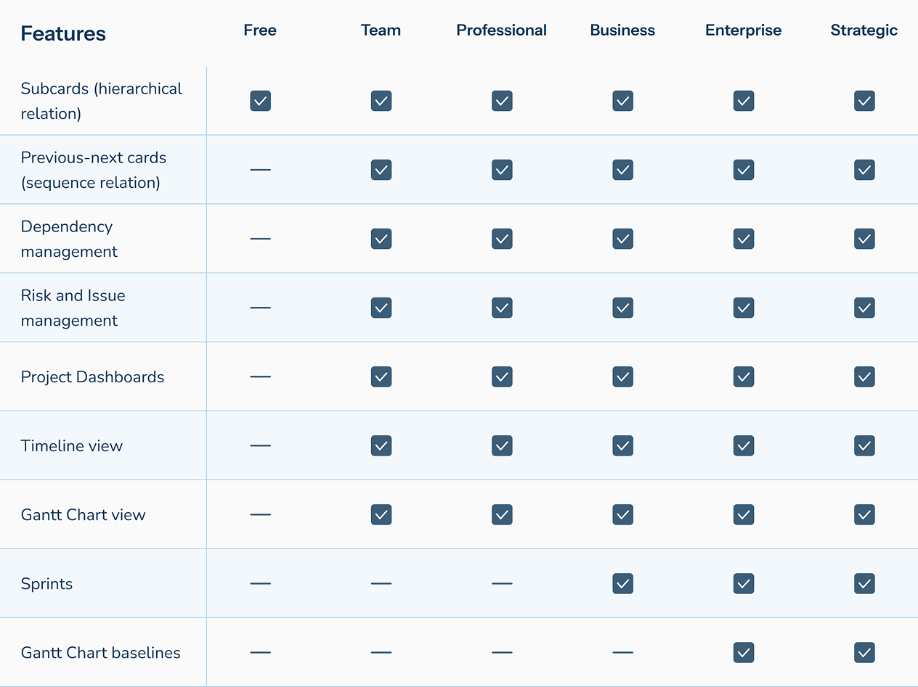Click Gantt Chart baselines checkmark under Enterprise

point(743,652)
